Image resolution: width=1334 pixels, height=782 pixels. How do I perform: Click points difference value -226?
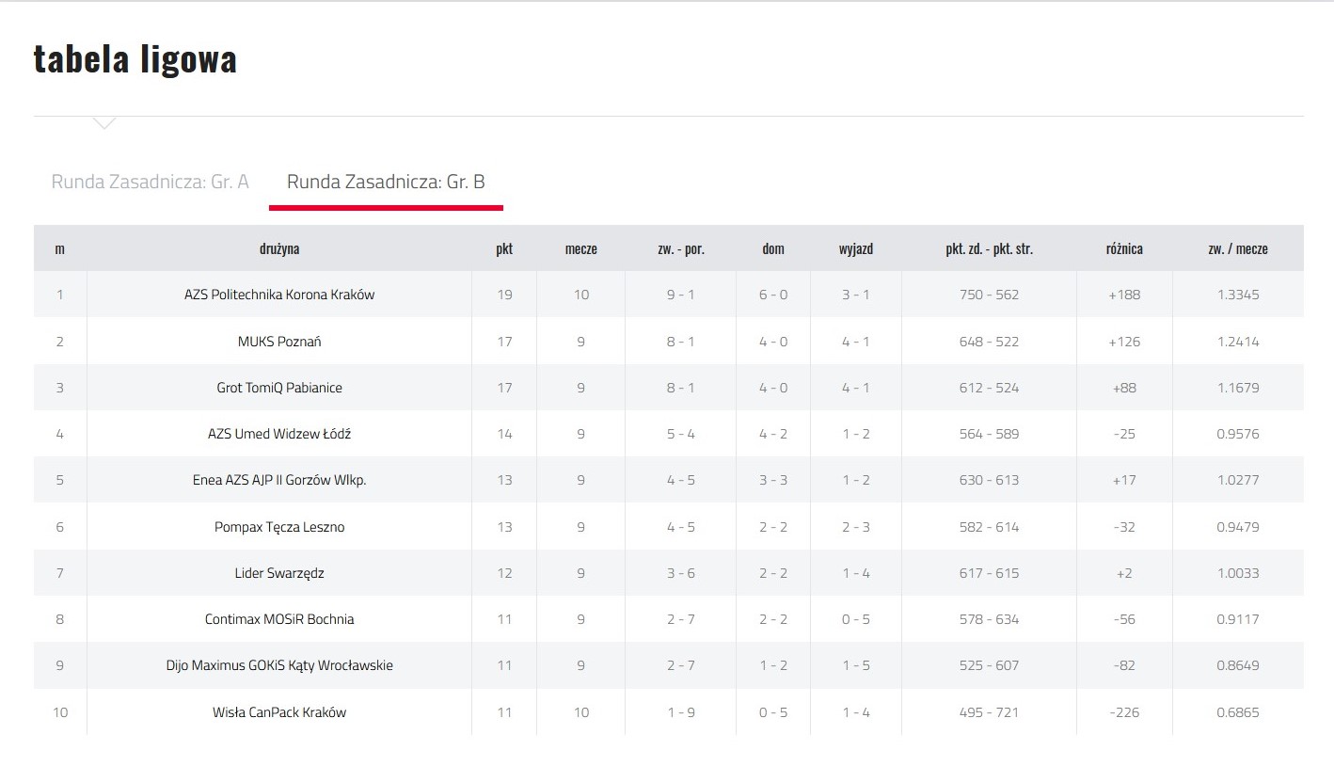[1124, 712]
